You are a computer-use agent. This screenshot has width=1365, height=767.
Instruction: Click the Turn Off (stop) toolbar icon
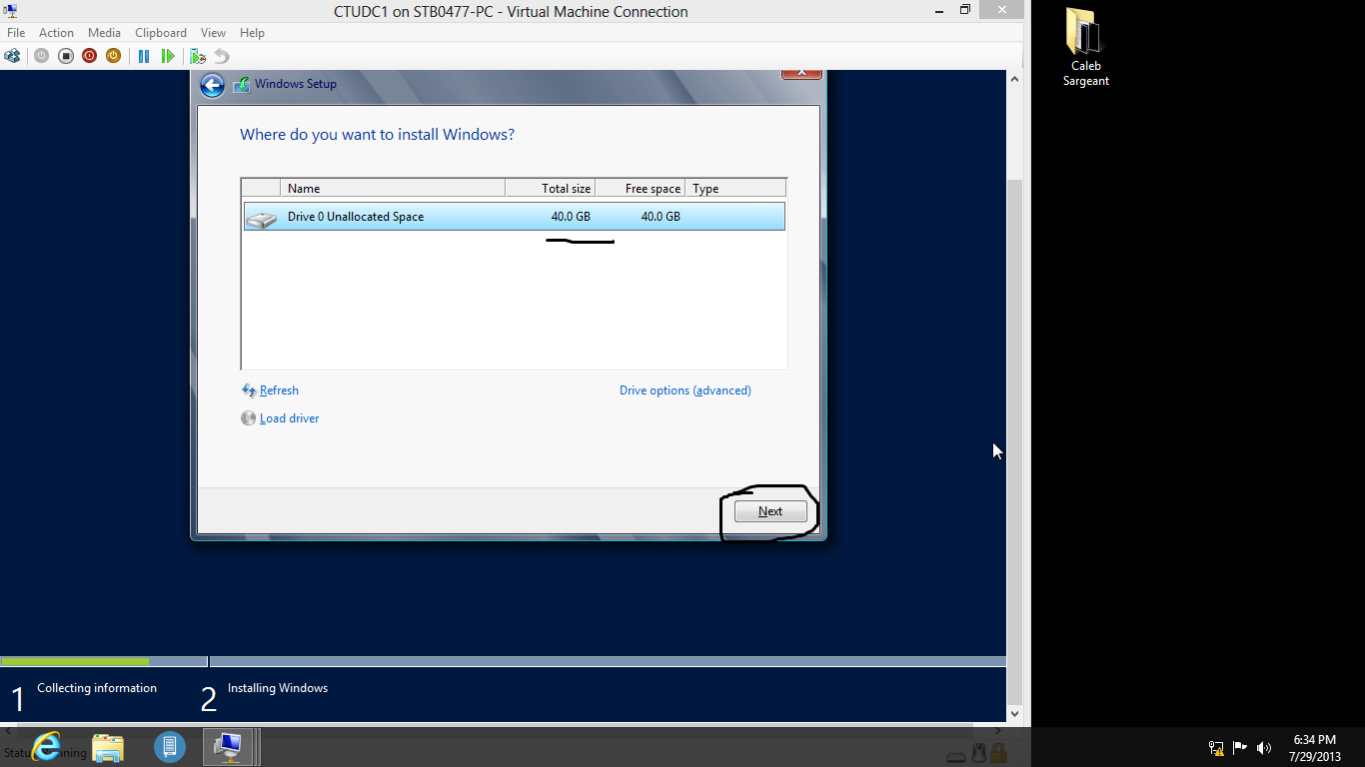pos(65,56)
